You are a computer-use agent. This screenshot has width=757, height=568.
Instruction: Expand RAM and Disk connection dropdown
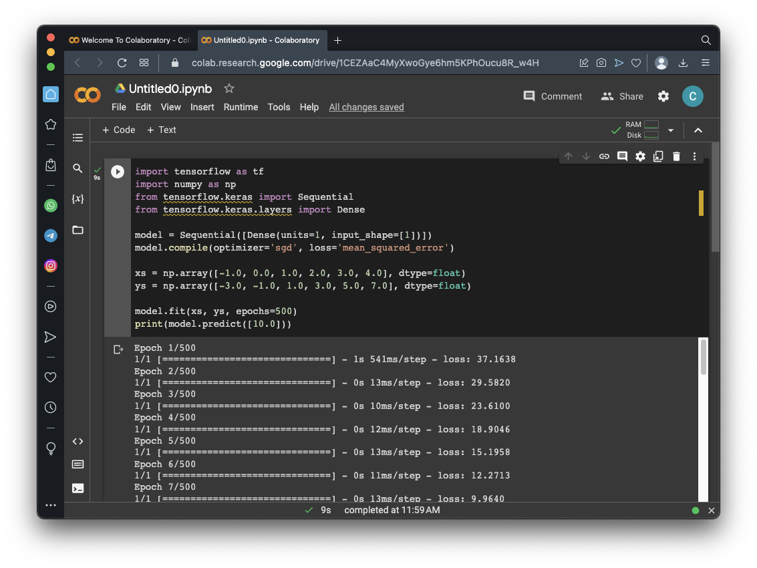[671, 130]
